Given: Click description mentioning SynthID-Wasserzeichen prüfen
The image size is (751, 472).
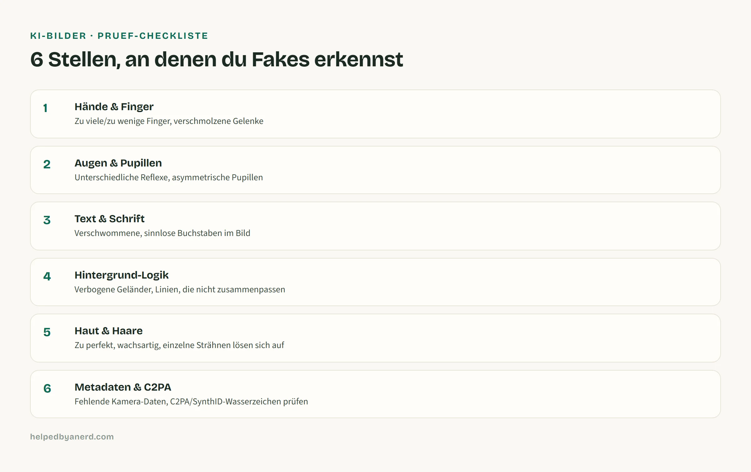Looking at the screenshot, I should point(191,402).
